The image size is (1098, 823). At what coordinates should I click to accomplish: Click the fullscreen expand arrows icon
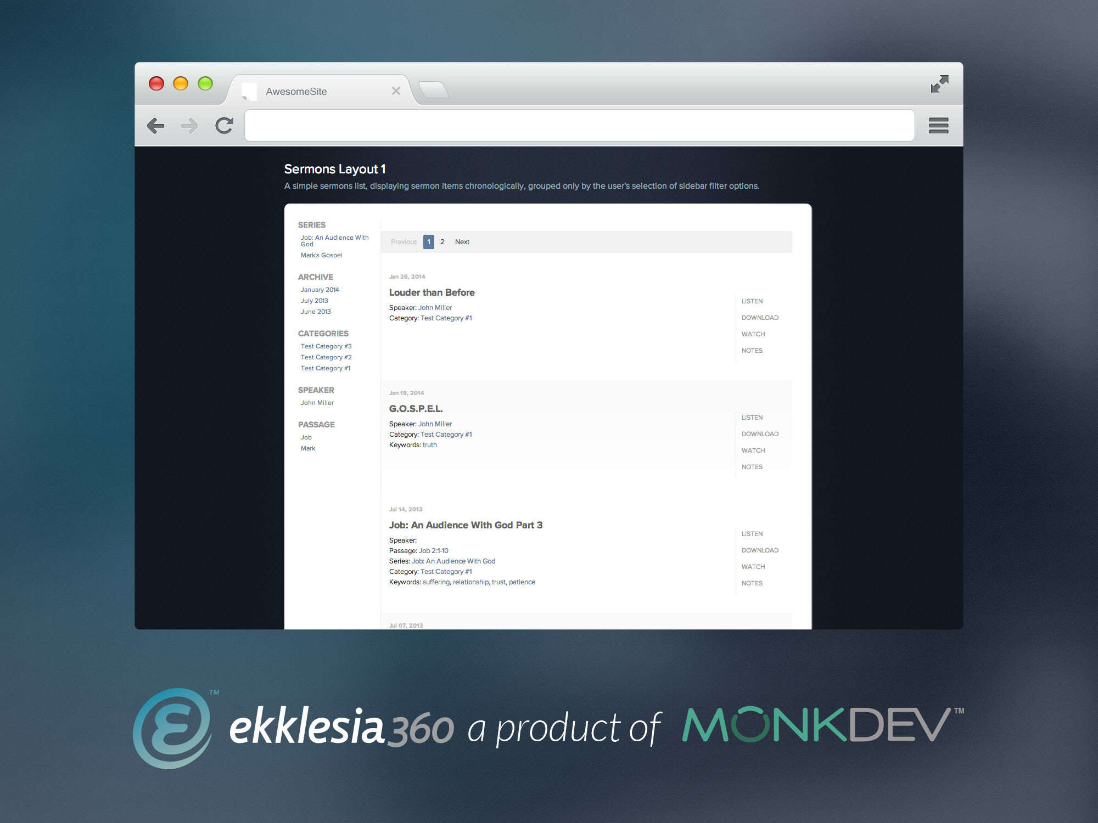click(x=939, y=84)
